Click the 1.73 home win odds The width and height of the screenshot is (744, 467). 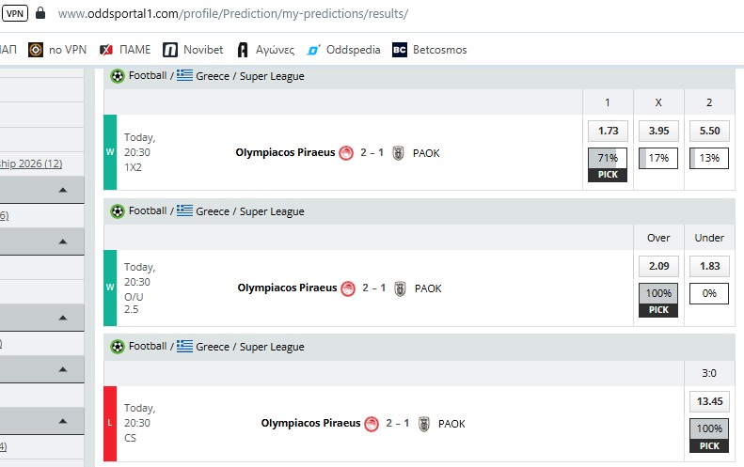coord(608,131)
